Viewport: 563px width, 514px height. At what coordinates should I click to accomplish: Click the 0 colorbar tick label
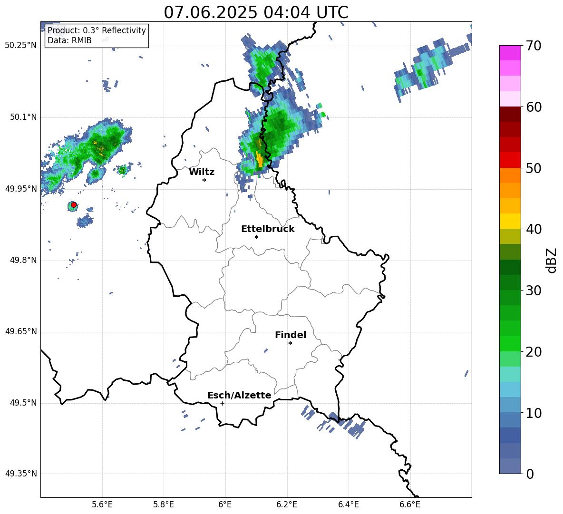[530, 474]
